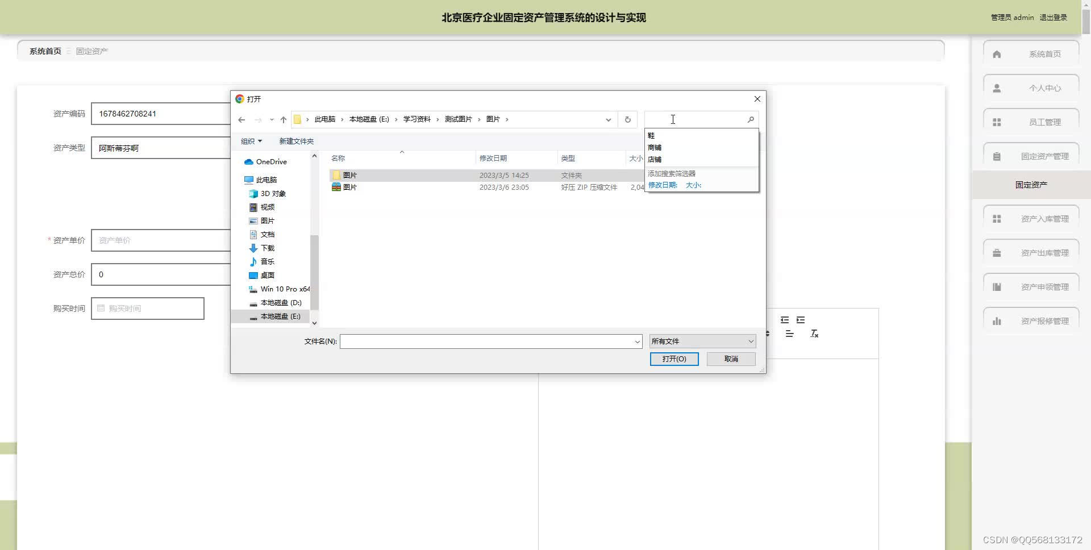Click 本地磁盘 (E:) in path breadcrumb
This screenshot has width=1091, height=550.
[369, 119]
